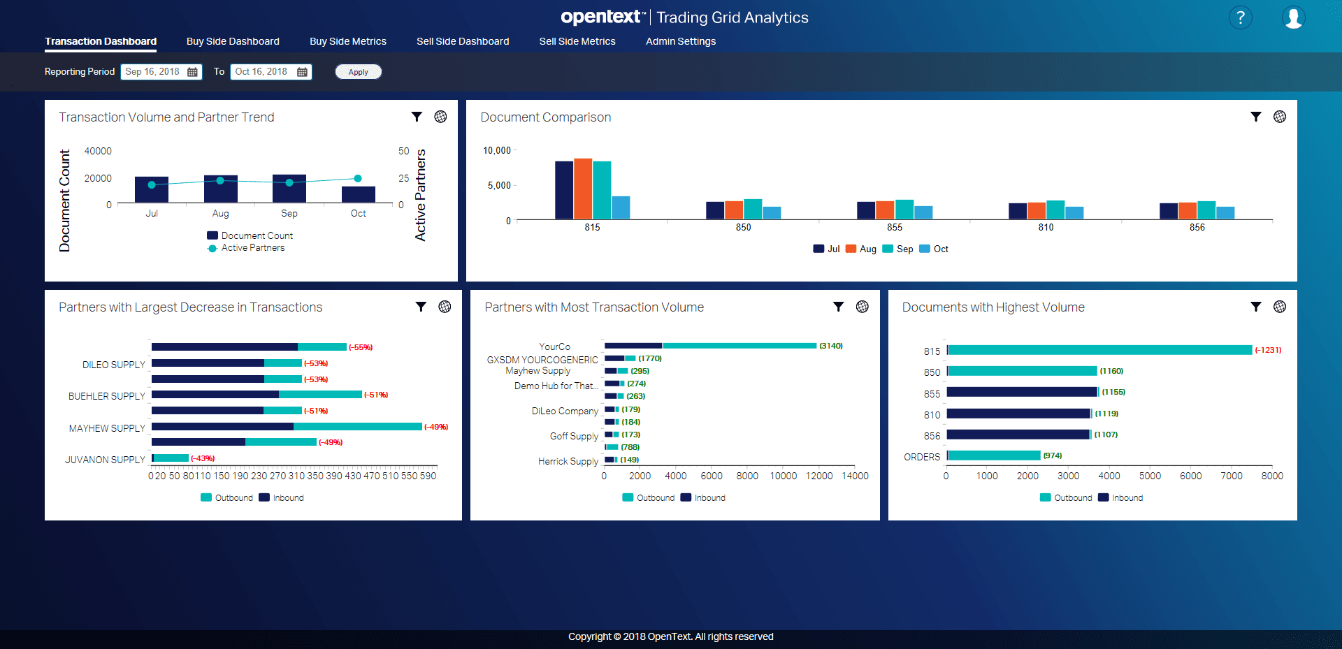Image resolution: width=1342 pixels, height=649 pixels.
Task: Click the globe icon on Documents with Highest Volume
Action: point(1280,306)
